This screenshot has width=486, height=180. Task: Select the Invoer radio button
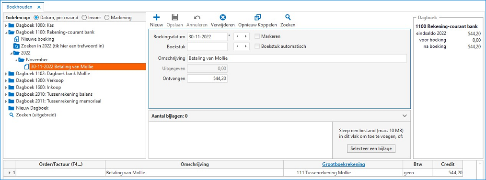click(84, 18)
